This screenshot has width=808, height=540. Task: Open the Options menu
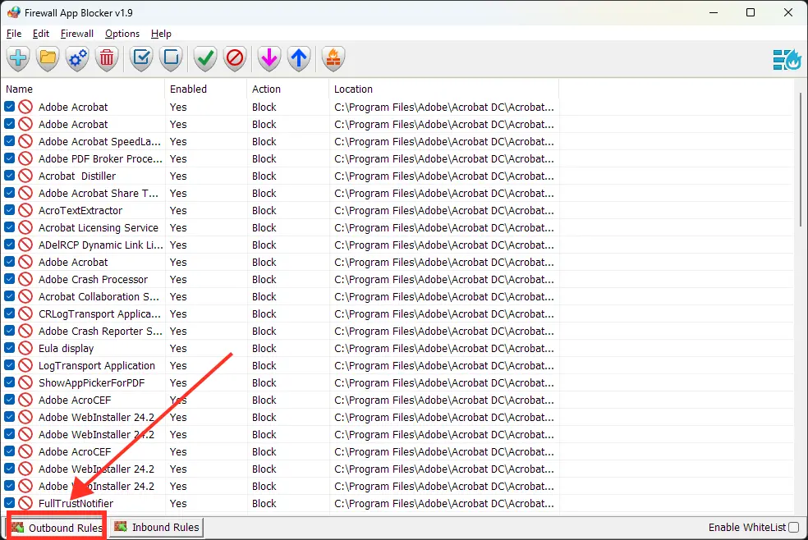pyautogui.click(x=122, y=34)
